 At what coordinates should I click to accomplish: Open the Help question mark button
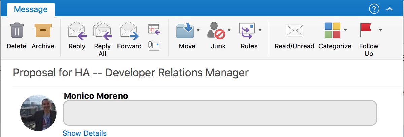click(374, 9)
